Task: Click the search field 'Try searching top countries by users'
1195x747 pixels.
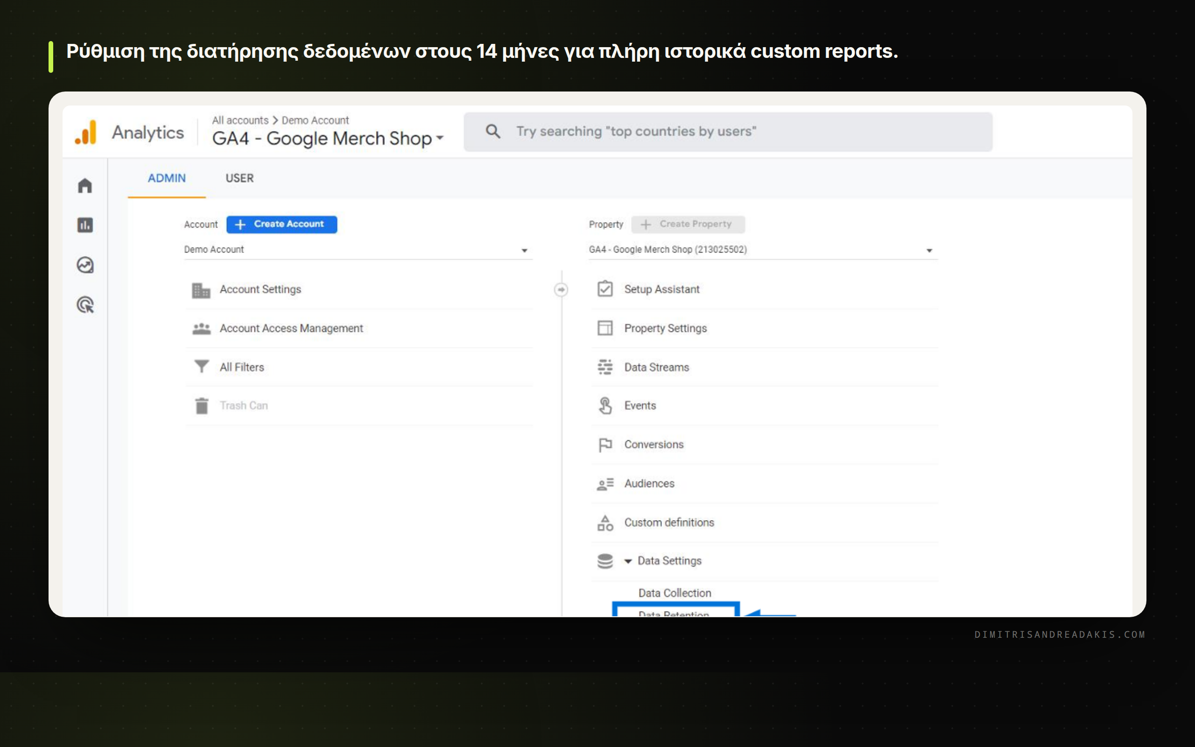Action: coord(728,131)
